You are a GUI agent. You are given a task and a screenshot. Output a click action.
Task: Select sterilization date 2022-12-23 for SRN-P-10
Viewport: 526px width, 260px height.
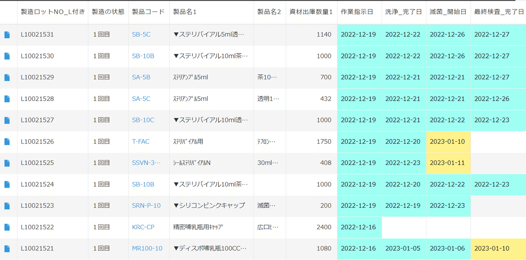[448, 205]
